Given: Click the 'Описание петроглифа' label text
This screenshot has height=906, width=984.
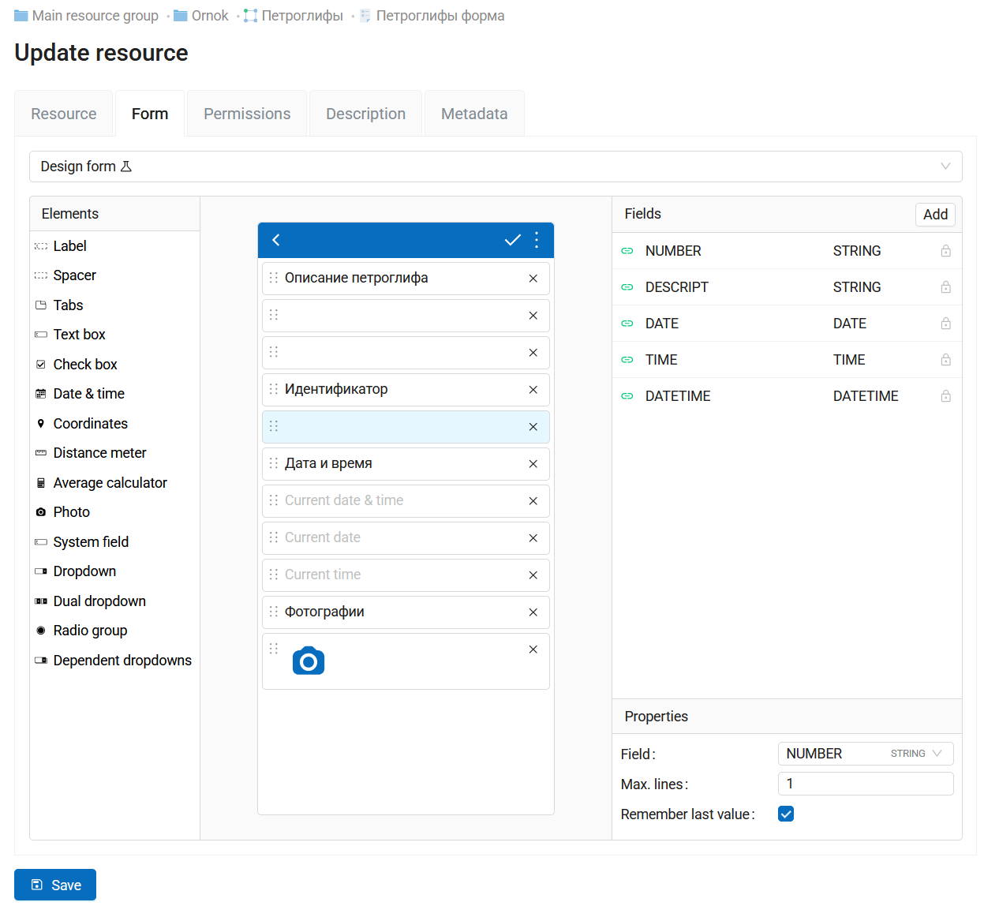Looking at the screenshot, I should (357, 278).
